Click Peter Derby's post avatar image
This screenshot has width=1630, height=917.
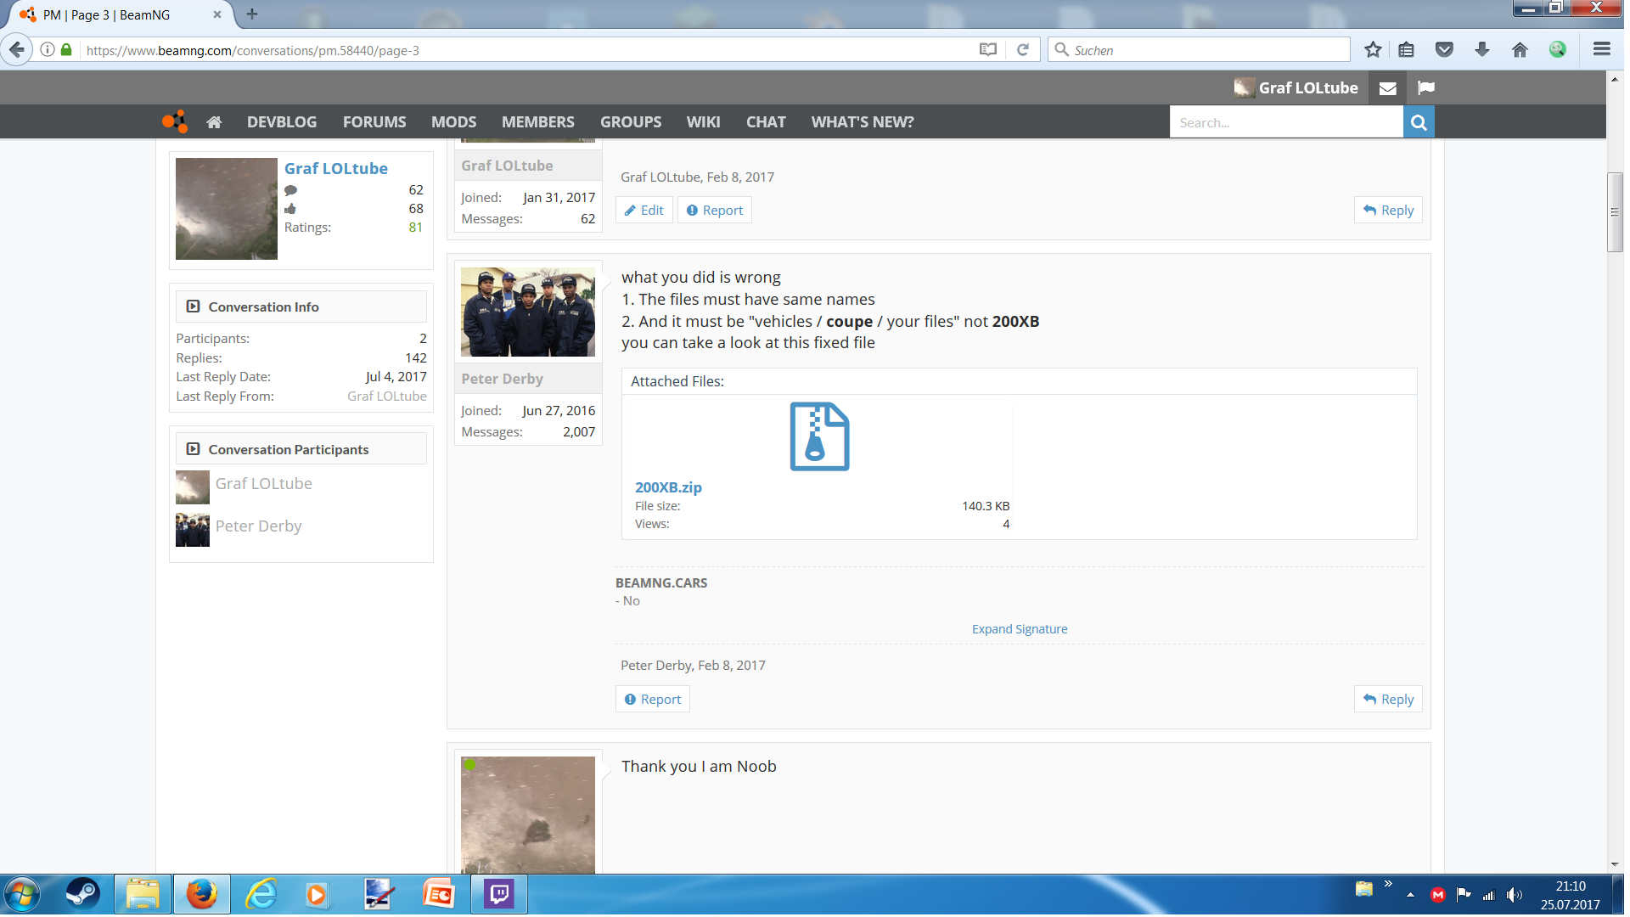tap(528, 312)
